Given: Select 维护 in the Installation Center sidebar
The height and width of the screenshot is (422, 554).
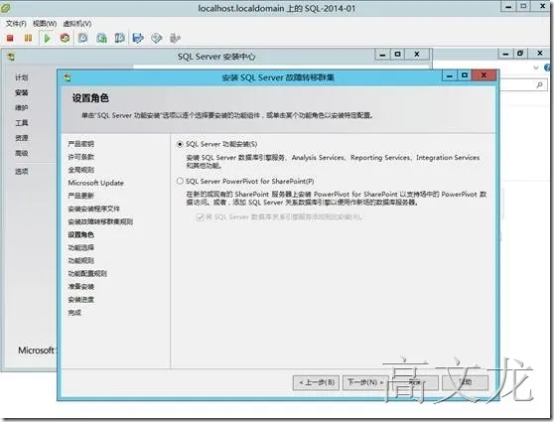Looking at the screenshot, I should tap(22, 108).
